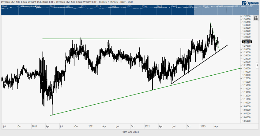
Task: Click the 1.22000 price scale label
Action: click(247, 62)
